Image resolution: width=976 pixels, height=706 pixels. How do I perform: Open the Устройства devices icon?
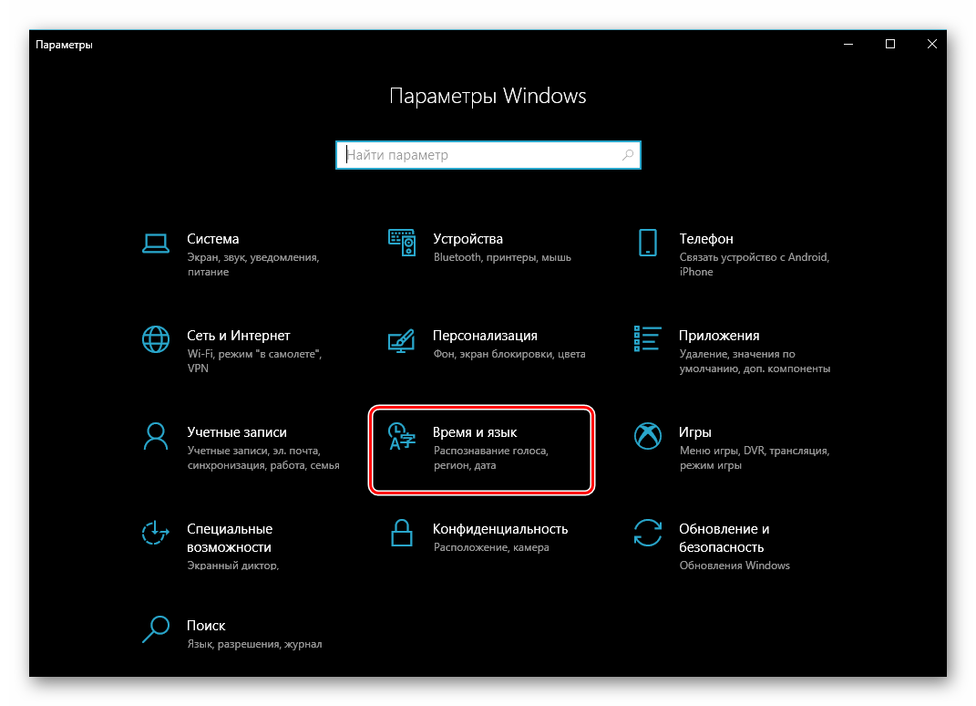402,242
